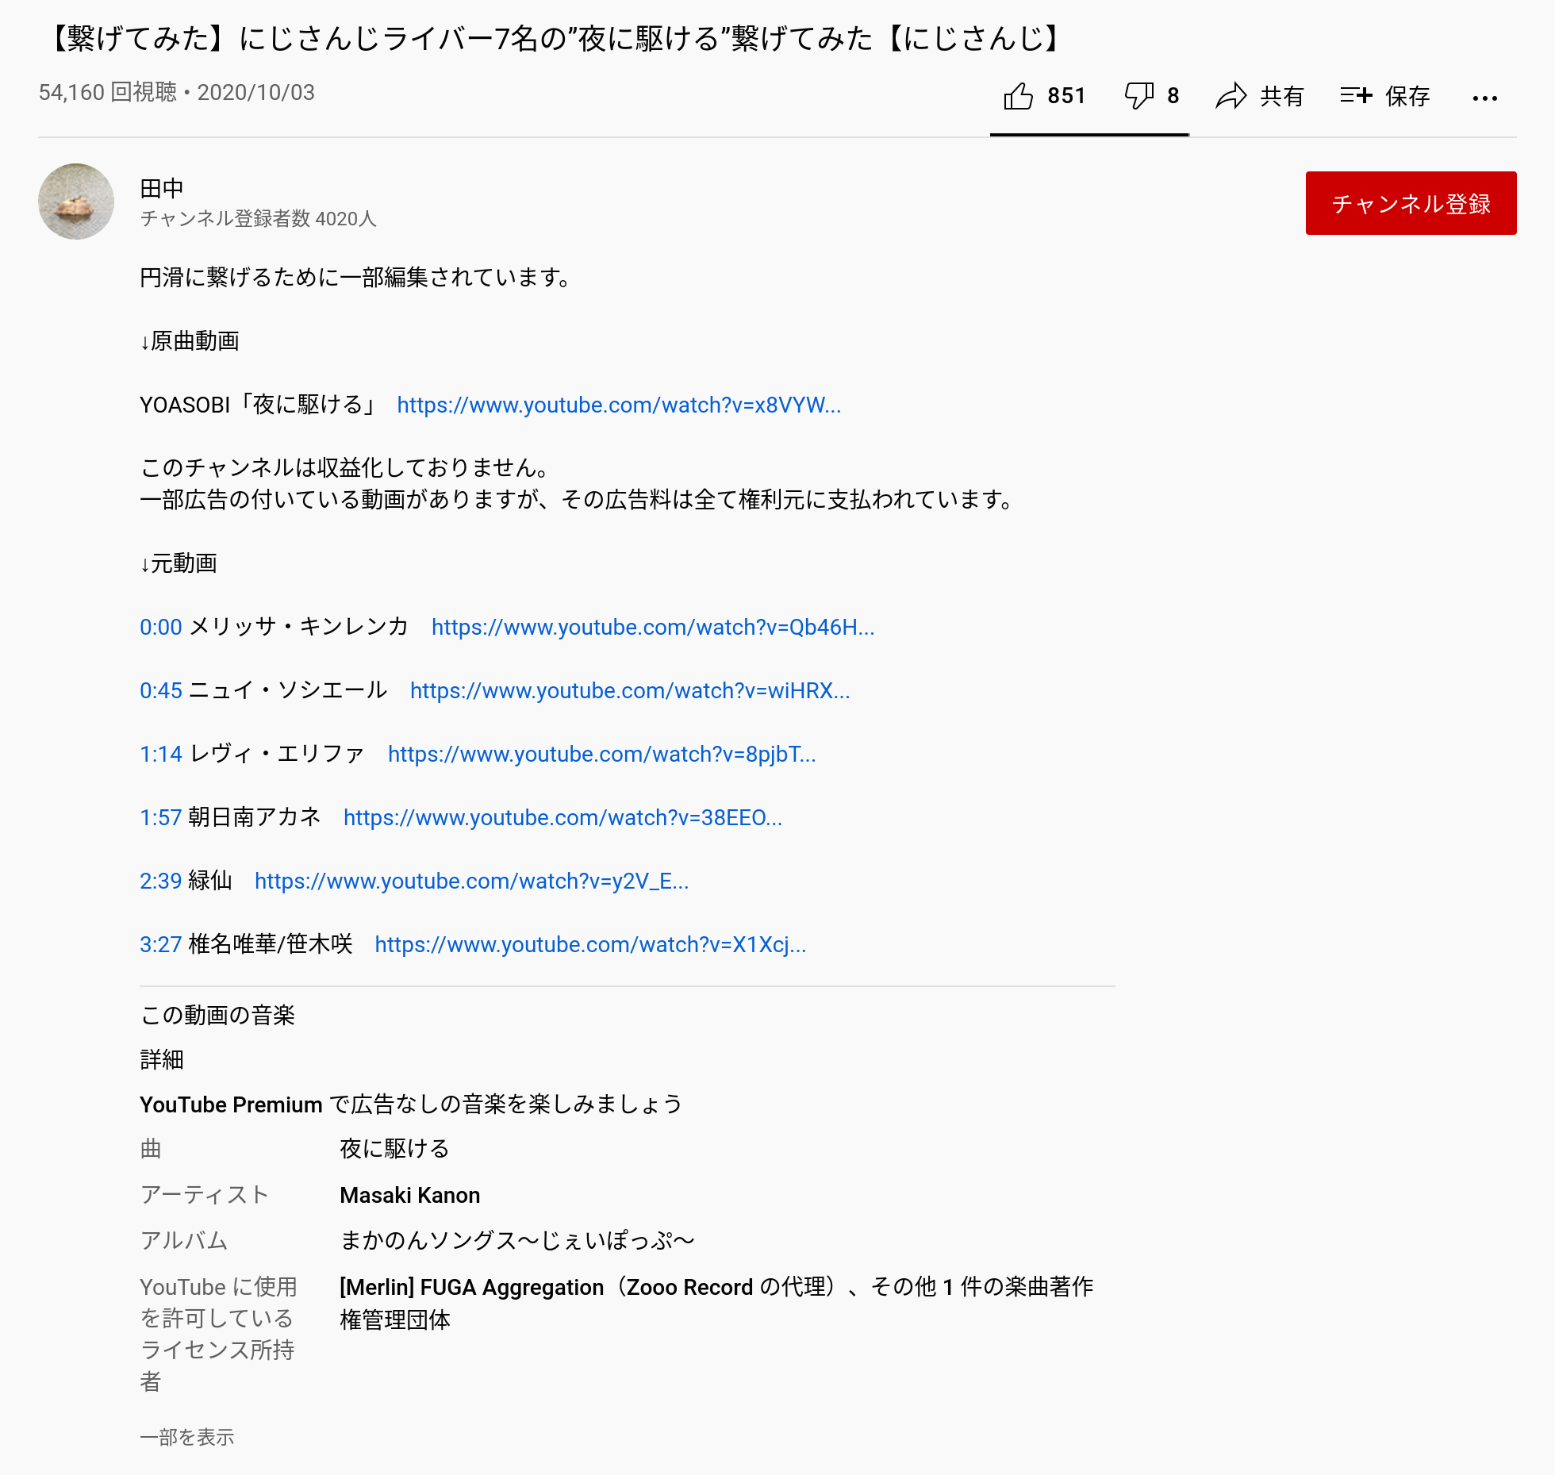Screen dimensions: 1555x1475
Task: Collapse description via 一部を表示
Action: click(187, 1437)
